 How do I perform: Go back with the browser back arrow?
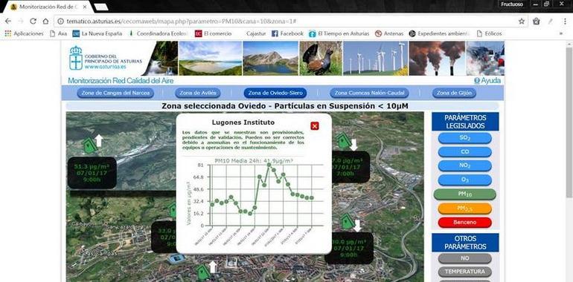click(x=8, y=22)
